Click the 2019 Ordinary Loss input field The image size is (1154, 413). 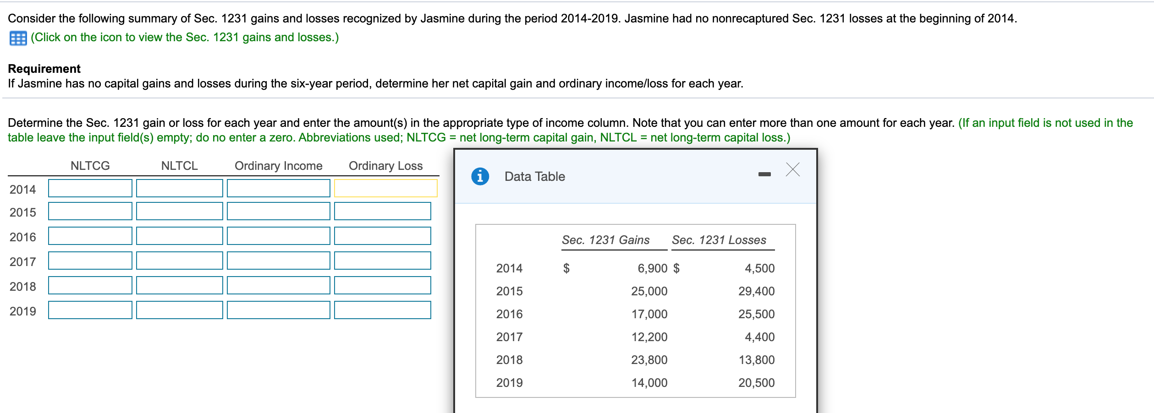(x=383, y=310)
